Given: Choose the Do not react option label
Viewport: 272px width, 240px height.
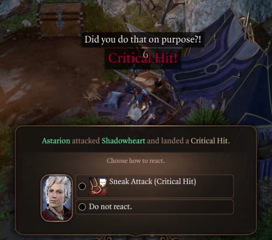Looking at the screenshot, I should tap(110, 207).
